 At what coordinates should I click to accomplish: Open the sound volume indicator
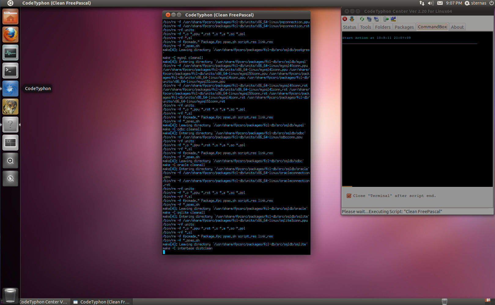click(431, 3)
